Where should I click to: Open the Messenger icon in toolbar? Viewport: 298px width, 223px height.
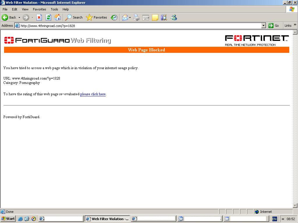[x=174, y=17]
